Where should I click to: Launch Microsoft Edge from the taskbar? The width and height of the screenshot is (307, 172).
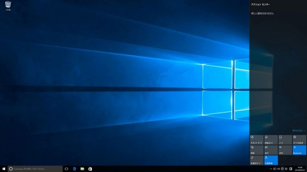[x=74, y=169]
